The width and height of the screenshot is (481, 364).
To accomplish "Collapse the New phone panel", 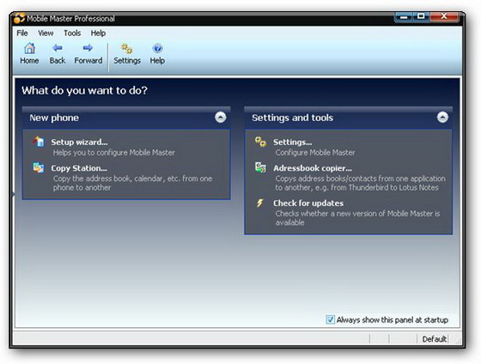I will [x=220, y=117].
